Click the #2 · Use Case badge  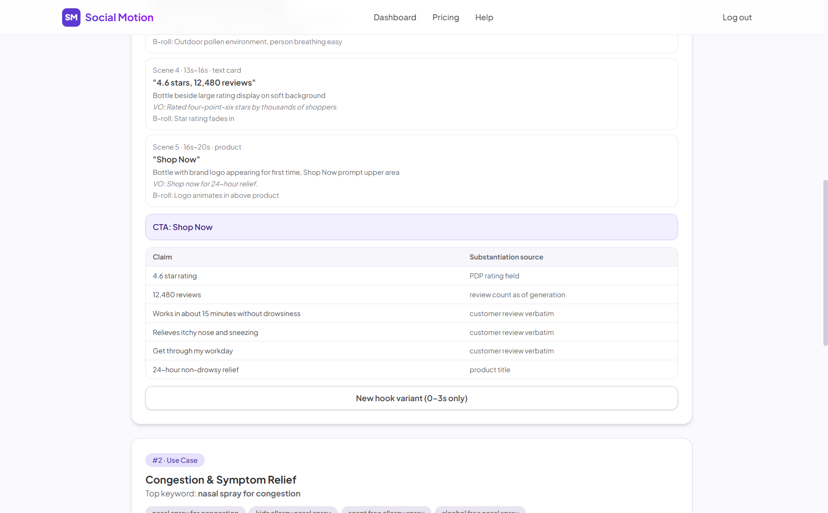pos(175,460)
